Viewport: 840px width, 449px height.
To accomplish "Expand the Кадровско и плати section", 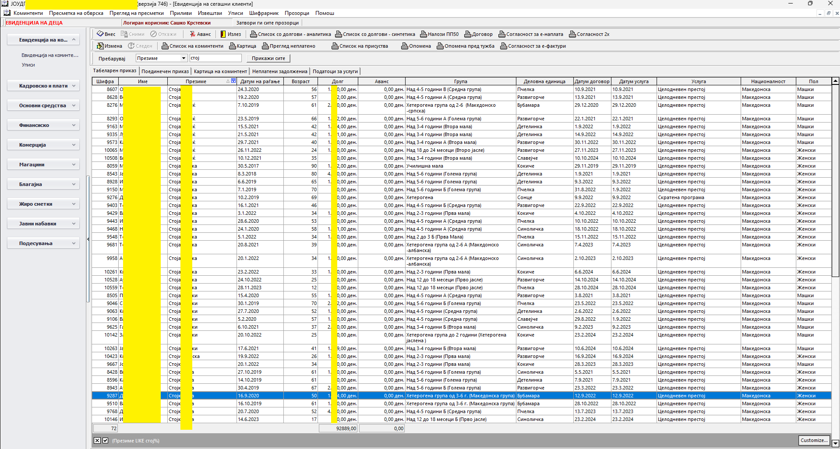I will click(43, 86).
